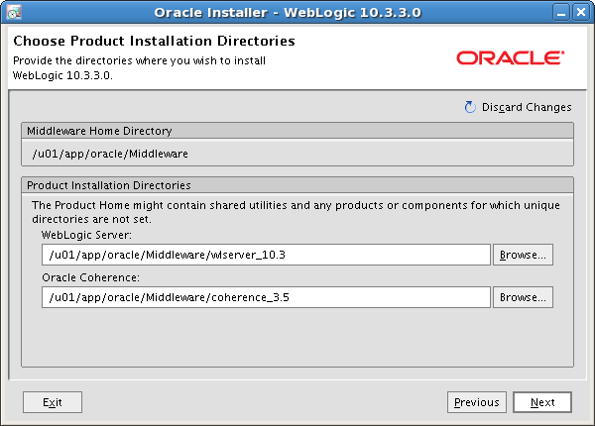Click the "Choose Product Installation Directories" heading
This screenshot has height=426, width=595.
click(154, 42)
